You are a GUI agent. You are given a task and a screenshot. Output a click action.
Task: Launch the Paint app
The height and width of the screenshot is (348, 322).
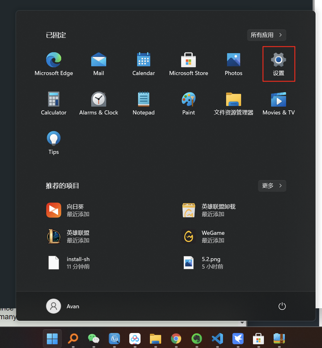[189, 103]
